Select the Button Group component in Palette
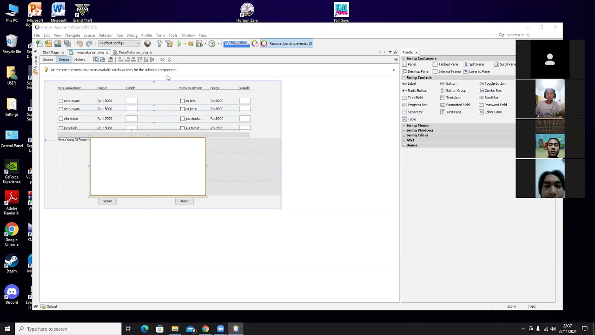 [453, 91]
